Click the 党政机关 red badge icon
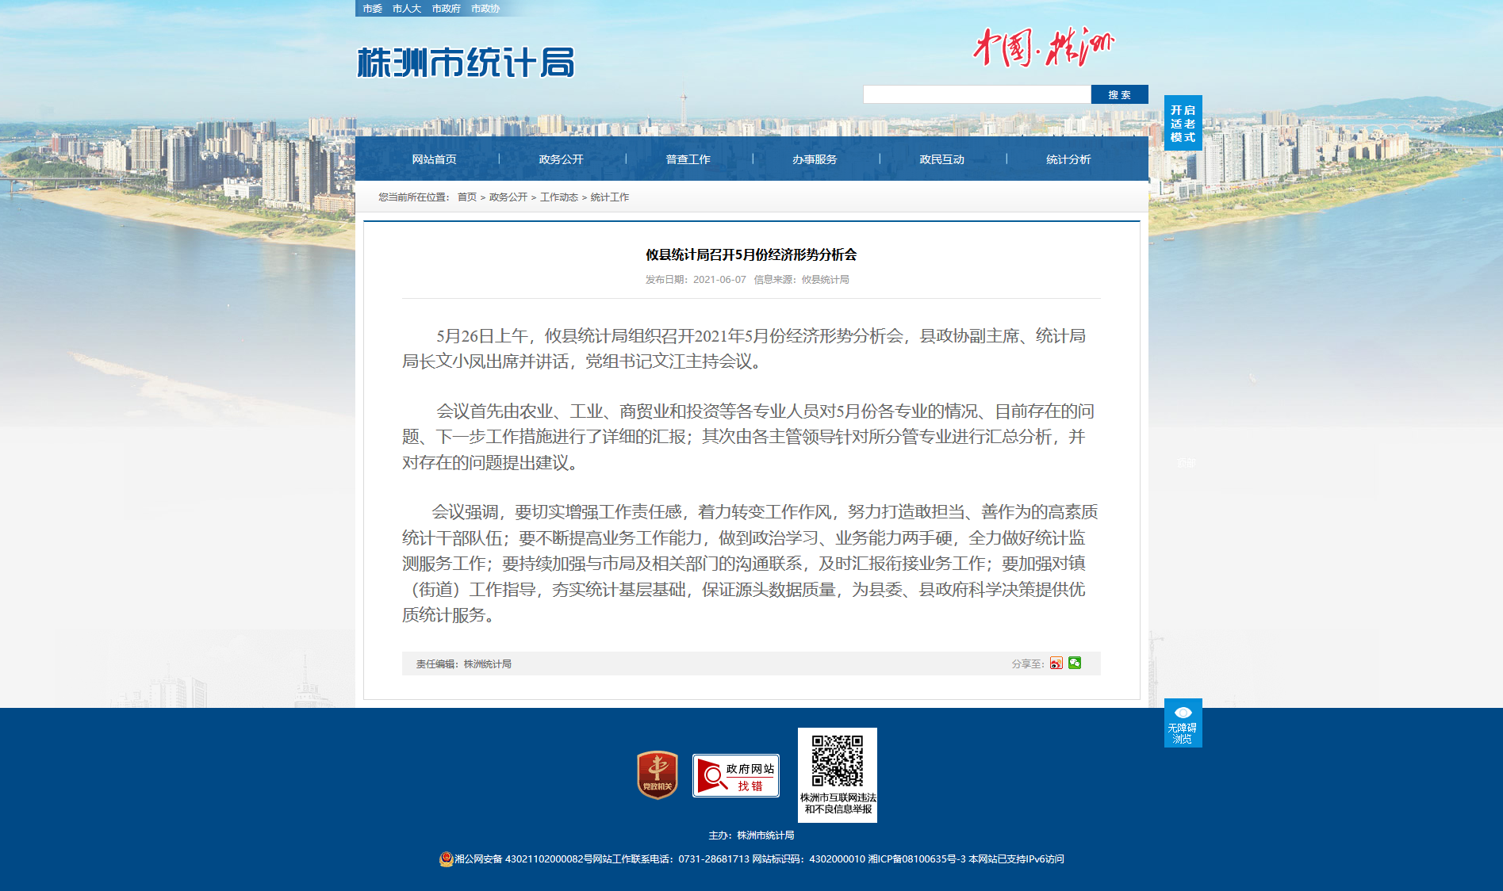 pyautogui.click(x=658, y=774)
